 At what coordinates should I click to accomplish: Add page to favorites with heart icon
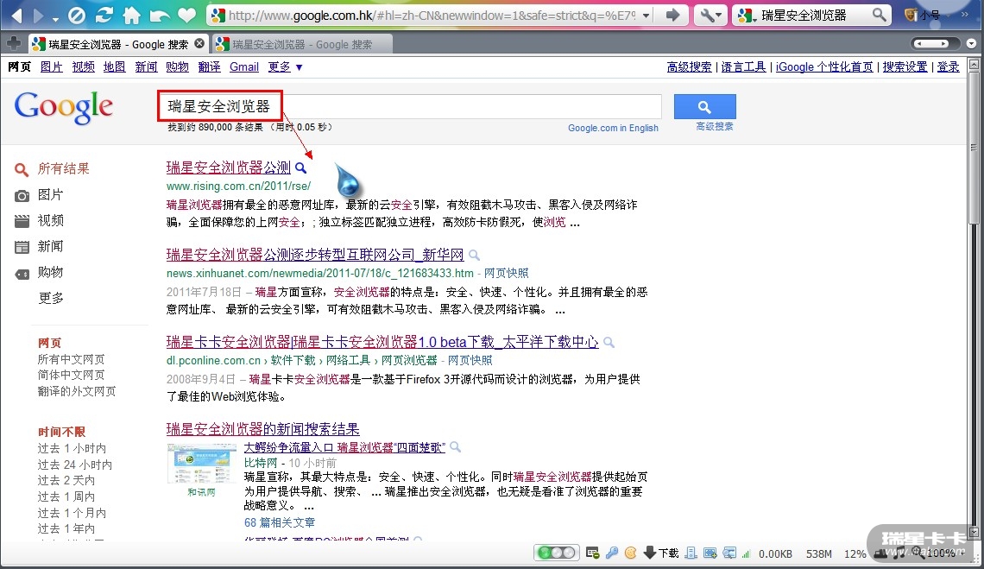point(187,15)
